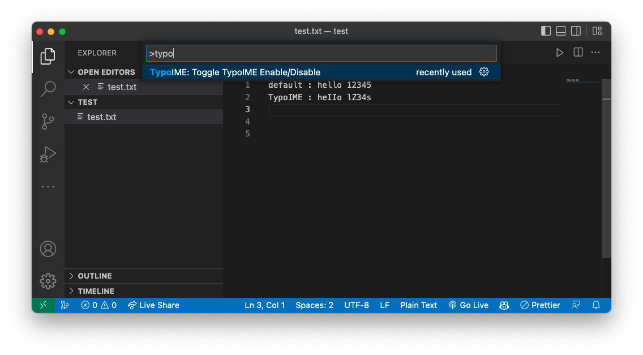Open Source Control view
Image resolution: width=643 pixels, height=355 pixels.
48,122
